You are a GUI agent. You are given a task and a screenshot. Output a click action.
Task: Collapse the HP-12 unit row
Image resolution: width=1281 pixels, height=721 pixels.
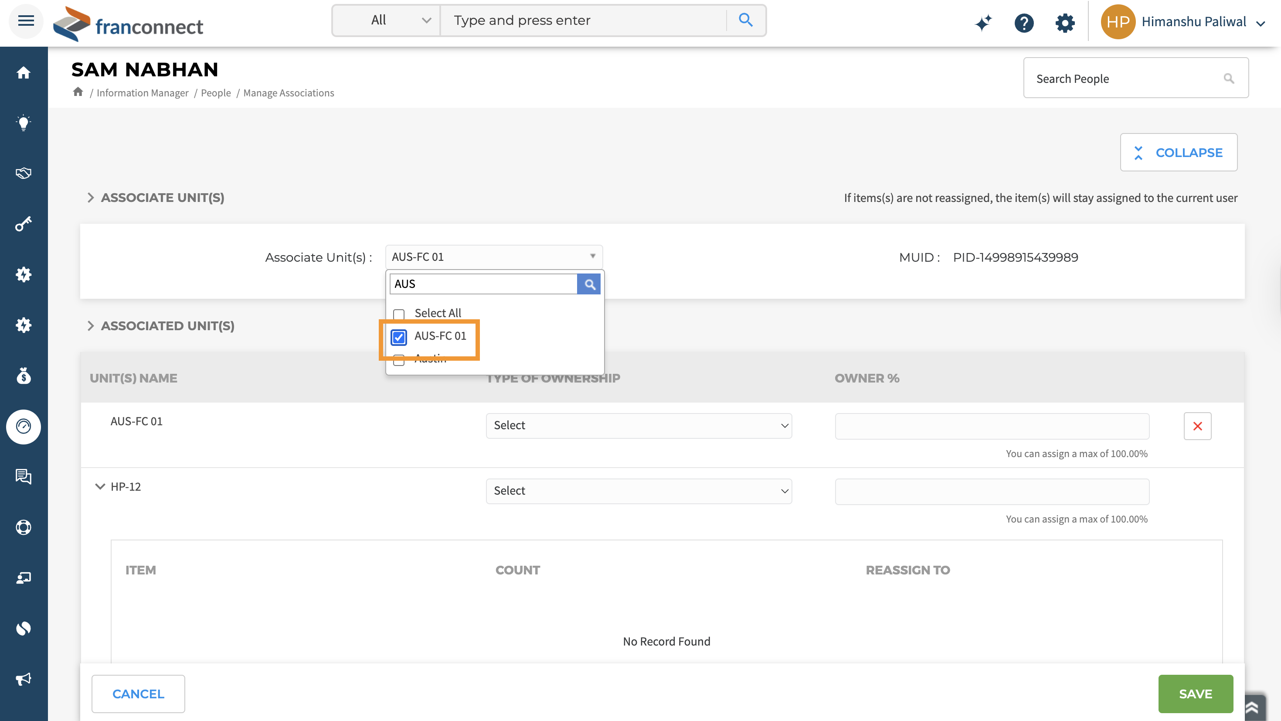point(100,486)
